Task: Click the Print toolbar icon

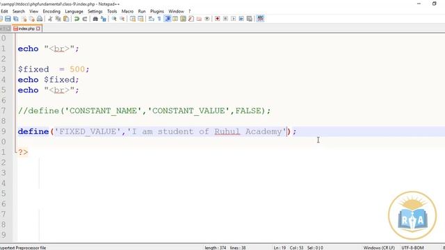Action: [x=40, y=19]
